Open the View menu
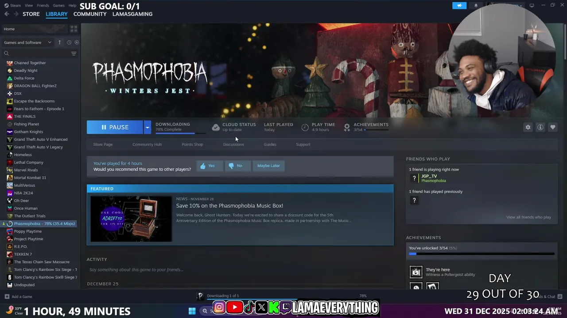This screenshot has width=567, height=318. tap(29, 5)
